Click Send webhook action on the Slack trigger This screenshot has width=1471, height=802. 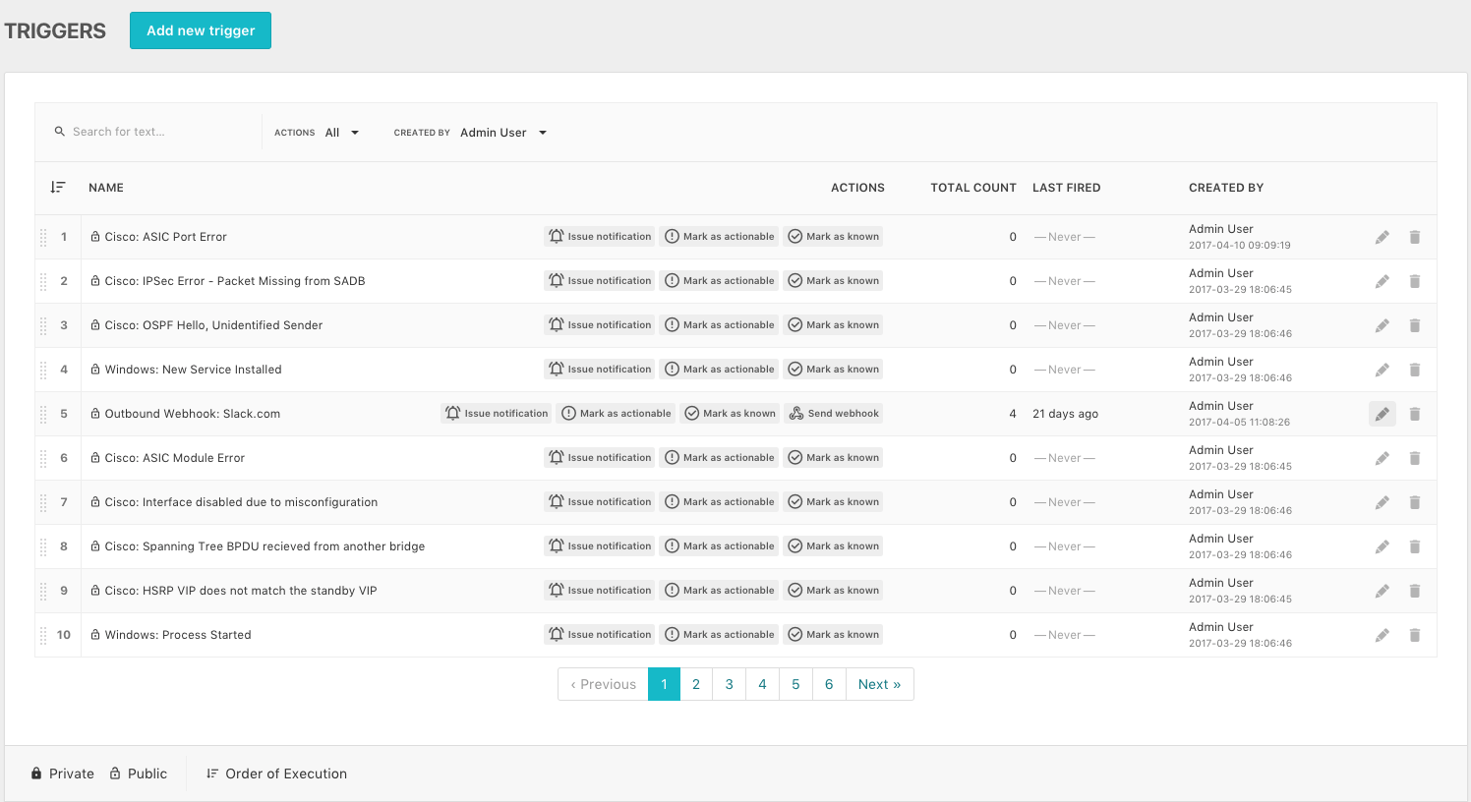point(833,414)
